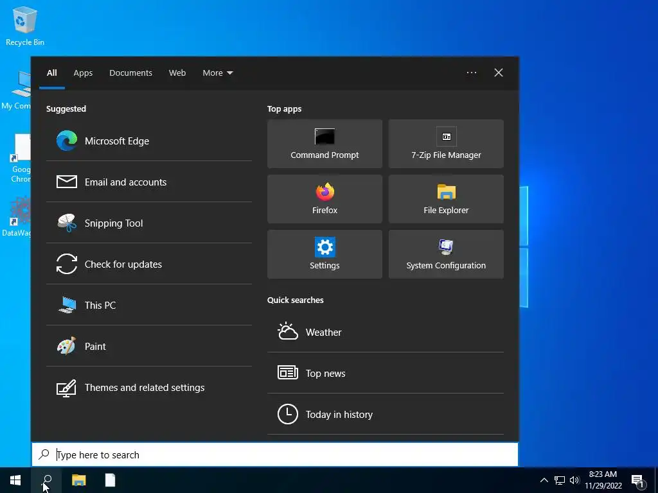Screen dimensions: 658x493
Task: Click the taskbar search icon
Action: click(x=46, y=480)
